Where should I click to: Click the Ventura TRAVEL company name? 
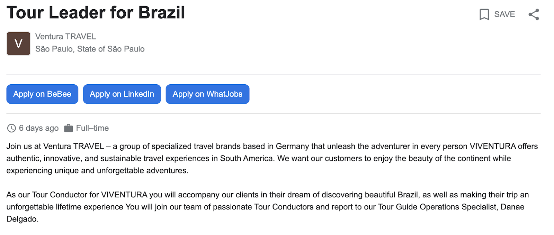pyautogui.click(x=65, y=37)
